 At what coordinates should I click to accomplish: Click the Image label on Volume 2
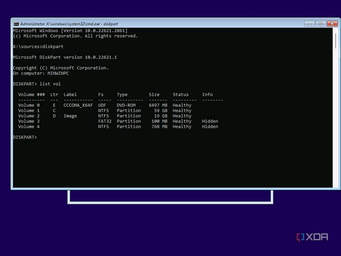tap(70, 116)
